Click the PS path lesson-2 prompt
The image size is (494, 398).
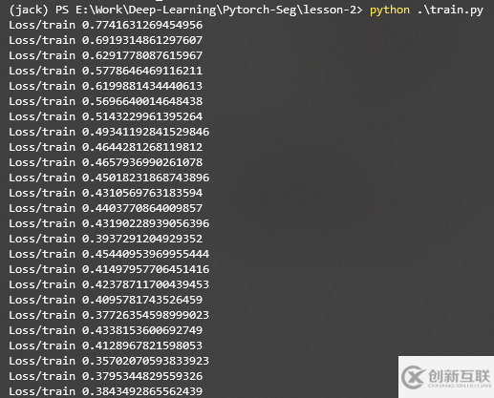click(209, 10)
